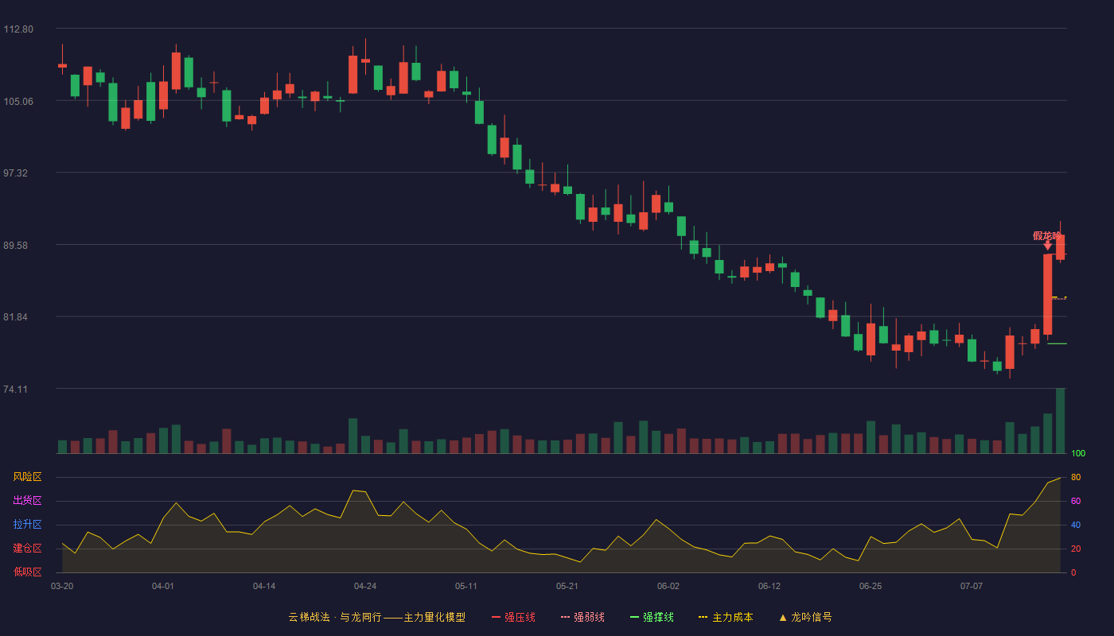Screen dimensions: 1114x636
Task: Toggle the 龙吟信号 legend item
Action: pos(805,617)
